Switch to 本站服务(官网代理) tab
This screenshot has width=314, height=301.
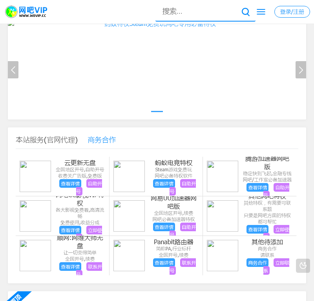47,140
